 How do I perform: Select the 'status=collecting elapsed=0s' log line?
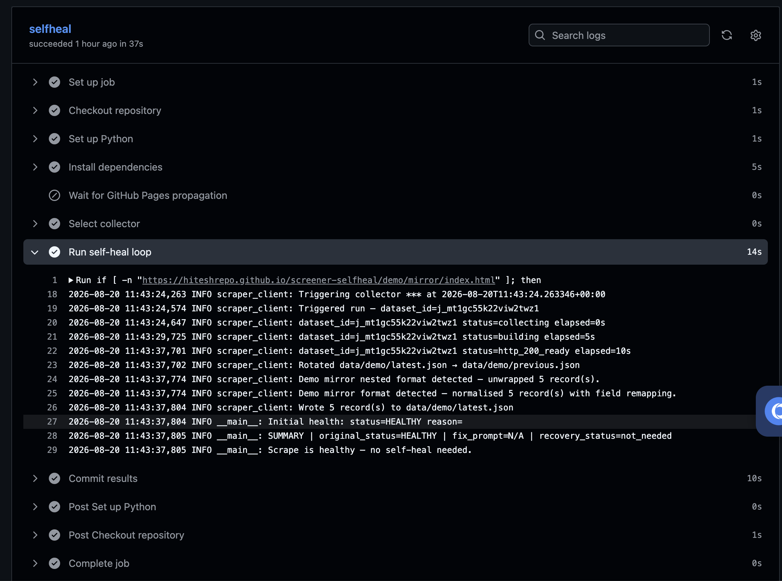pyautogui.click(x=337, y=323)
